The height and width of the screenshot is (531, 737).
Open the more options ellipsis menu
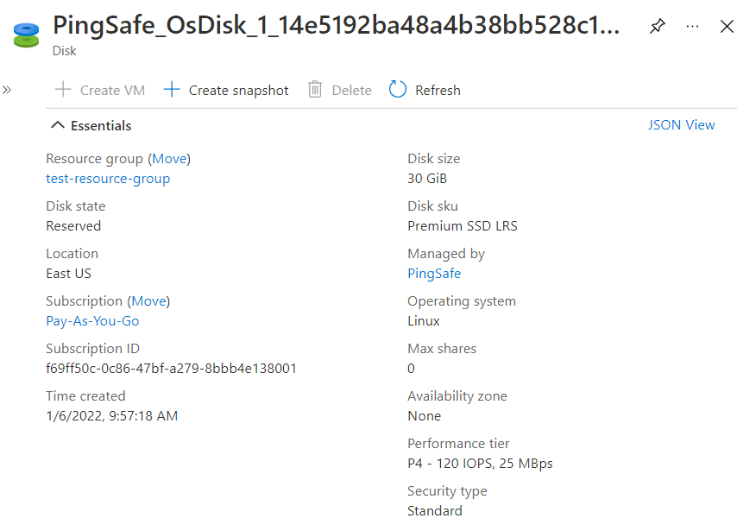point(692,27)
